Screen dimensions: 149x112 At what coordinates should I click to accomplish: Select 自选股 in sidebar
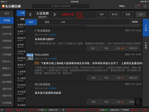[x=7, y=20]
